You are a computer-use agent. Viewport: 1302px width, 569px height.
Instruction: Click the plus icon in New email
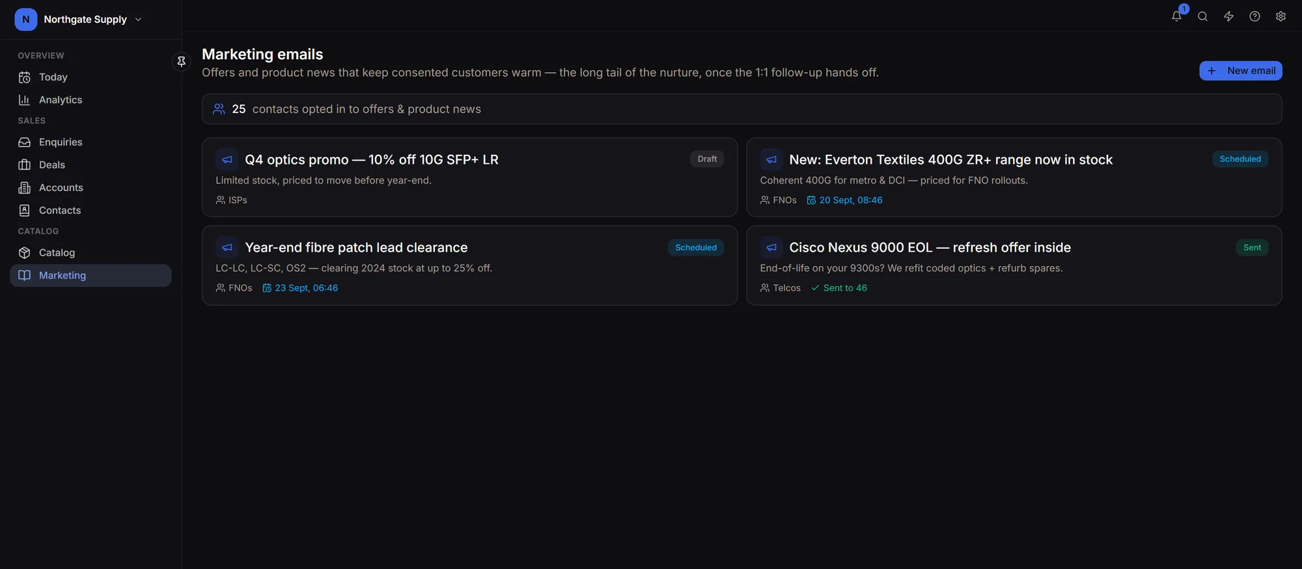(x=1212, y=71)
